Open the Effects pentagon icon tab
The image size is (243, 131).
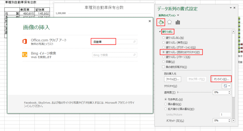(x=169, y=22)
